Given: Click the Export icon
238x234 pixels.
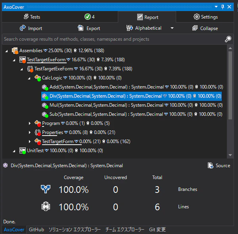Looking at the screenshot, I should pyautogui.click(x=81, y=28).
